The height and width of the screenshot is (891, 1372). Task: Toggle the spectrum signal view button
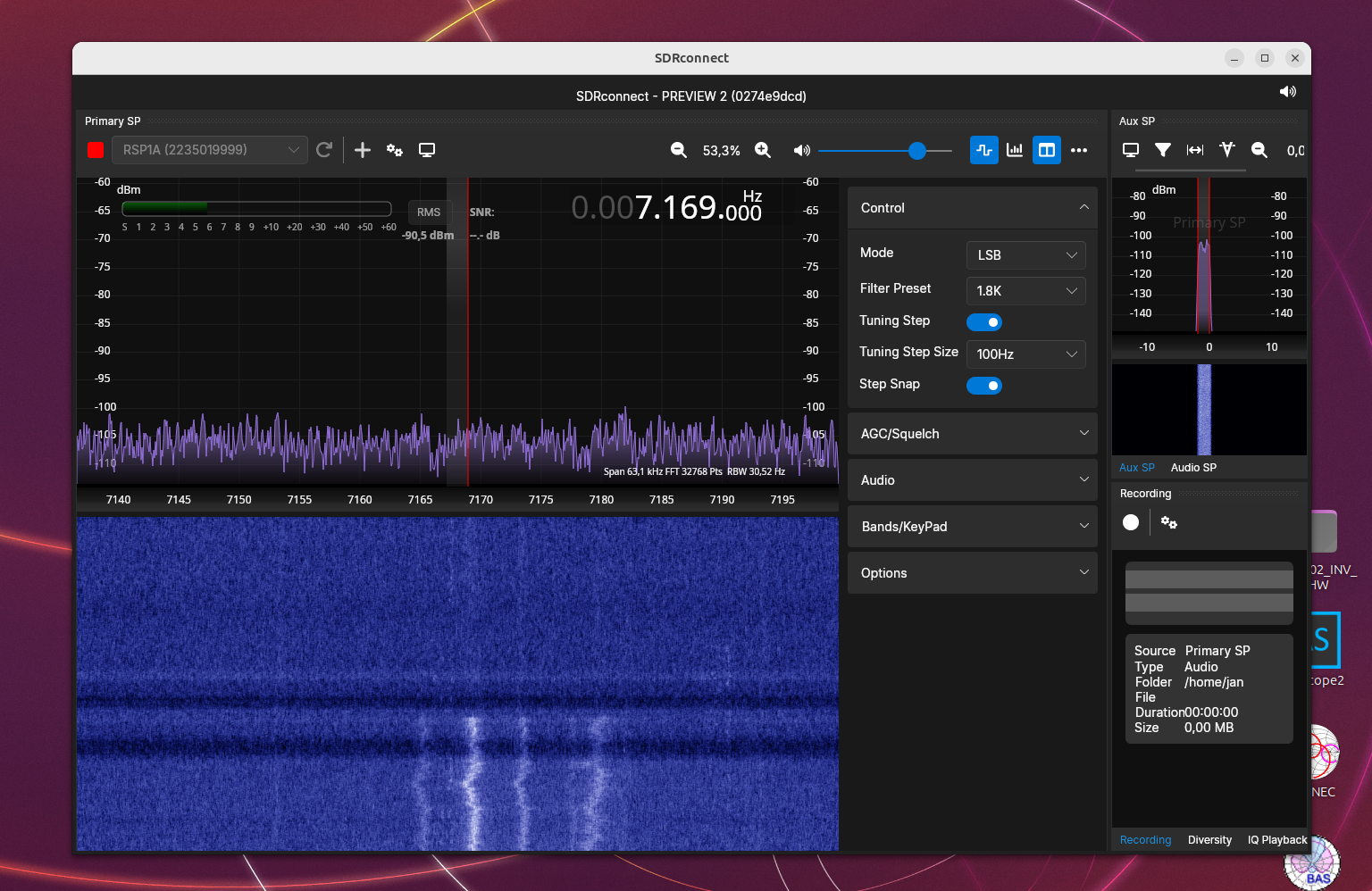984,150
